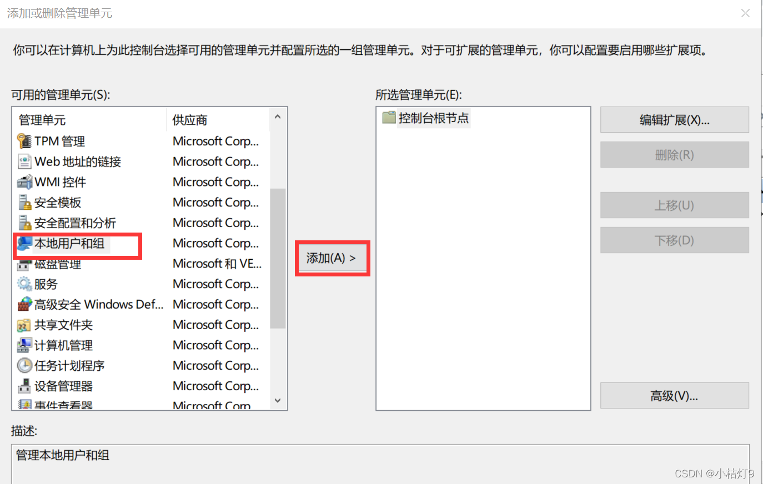Select 控制台根节点 in selected snap-ins
This screenshot has height=484, width=763.
tap(434, 118)
